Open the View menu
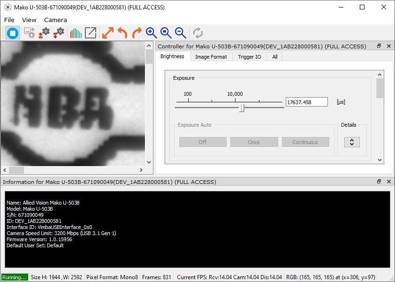This screenshot has height=282, width=395. (29, 20)
